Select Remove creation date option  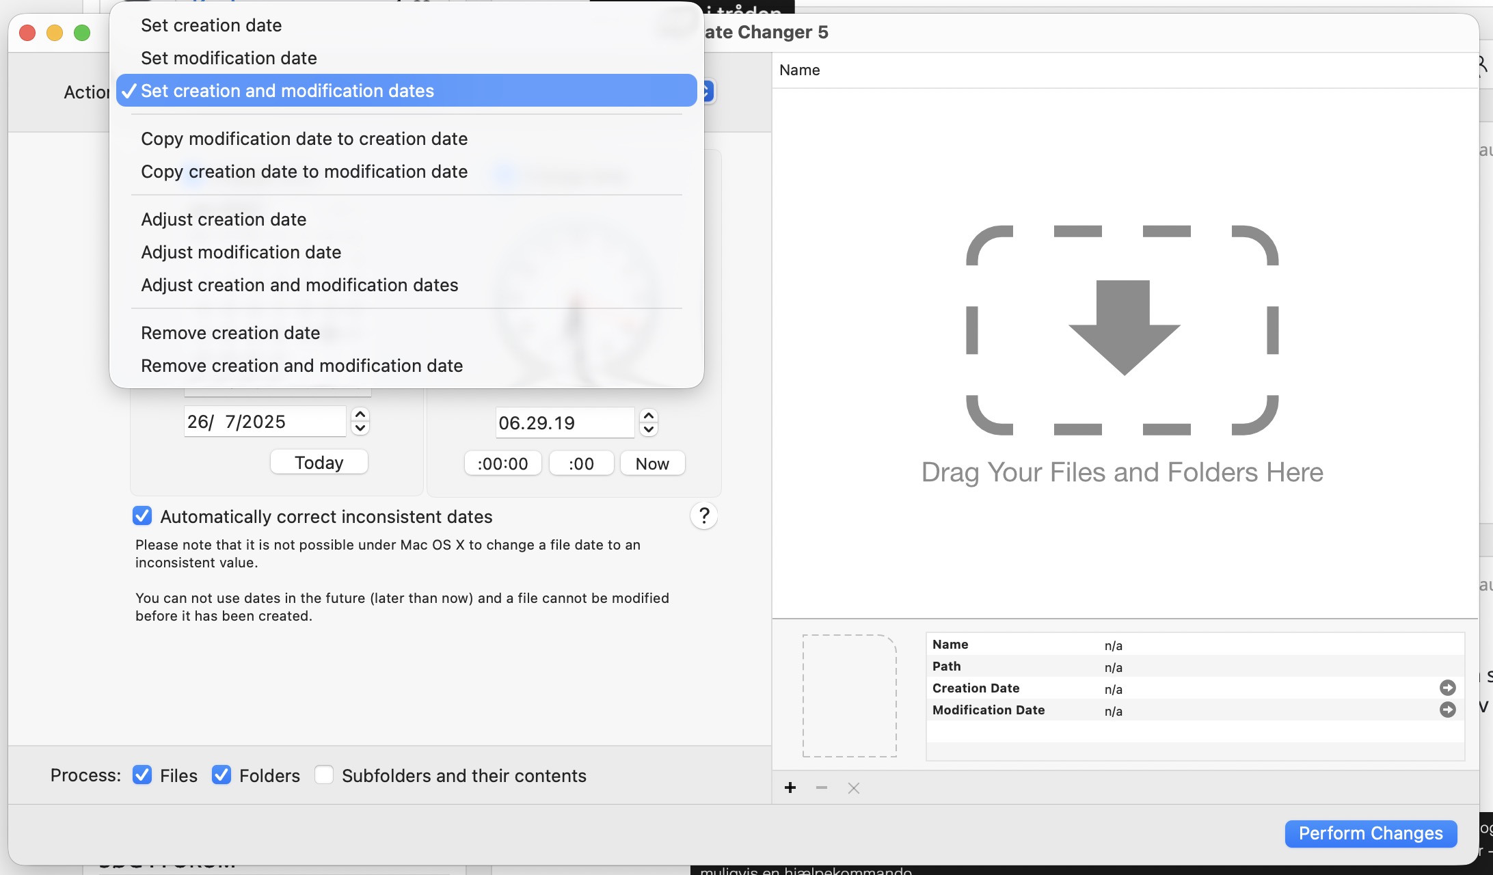[x=230, y=333]
